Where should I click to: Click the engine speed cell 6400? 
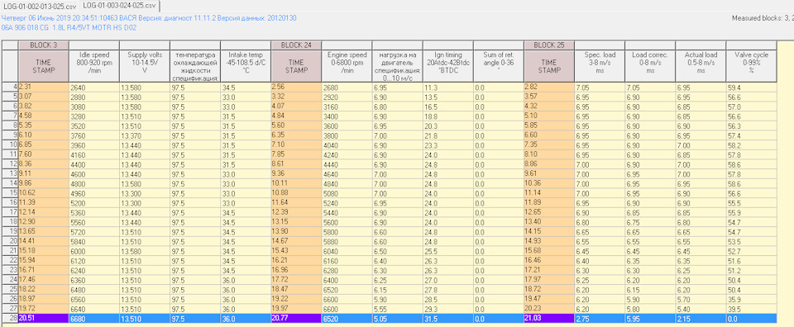point(347,279)
